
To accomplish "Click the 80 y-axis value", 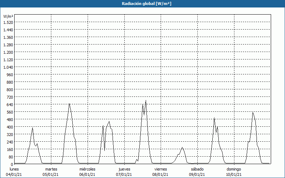I will click(x=11, y=157).
